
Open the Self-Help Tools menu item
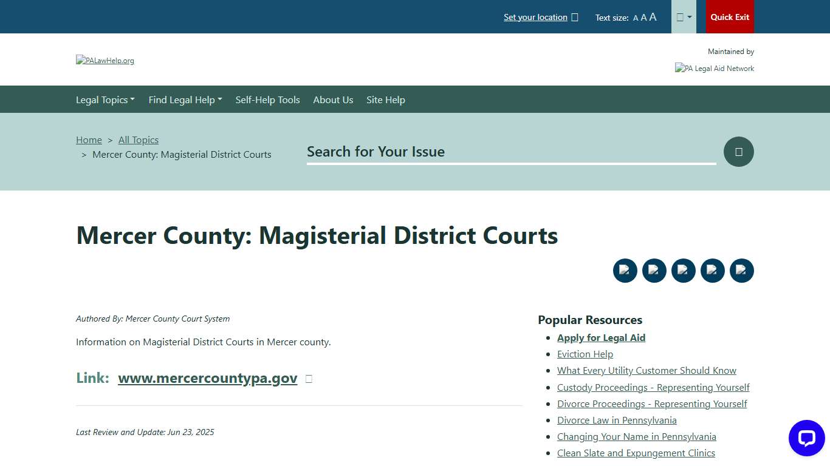[x=267, y=100]
